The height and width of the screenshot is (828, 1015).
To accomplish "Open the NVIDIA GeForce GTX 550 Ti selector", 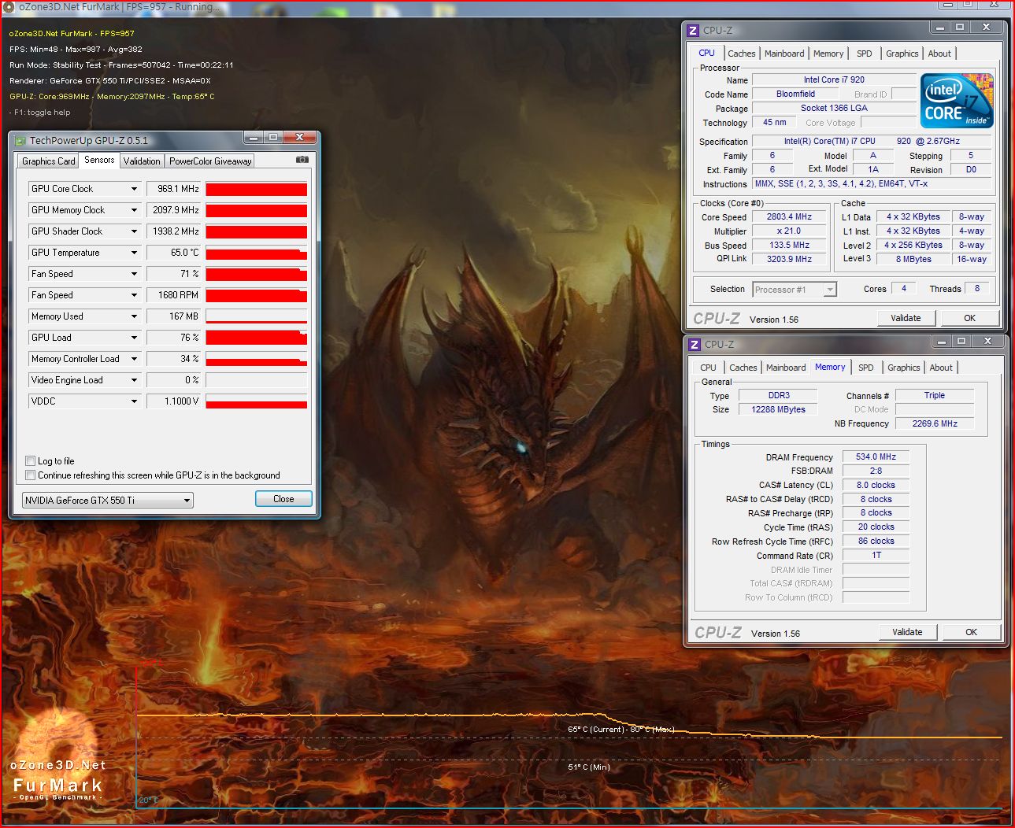I will (x=107, y=501).
